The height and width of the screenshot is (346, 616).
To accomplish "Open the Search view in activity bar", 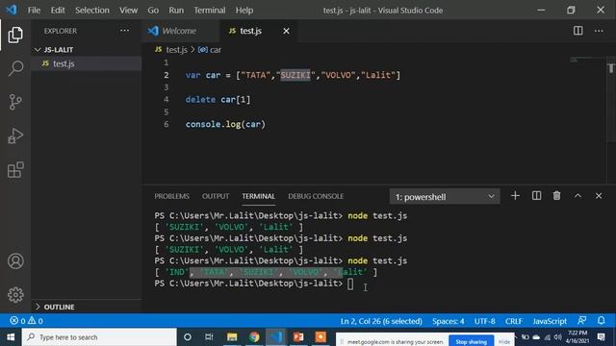I will coord(15,68).
